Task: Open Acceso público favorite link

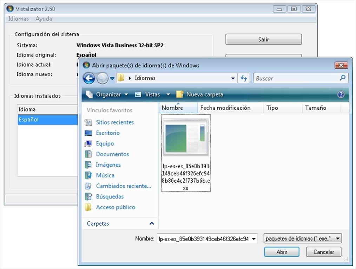Action: point(116,207)
